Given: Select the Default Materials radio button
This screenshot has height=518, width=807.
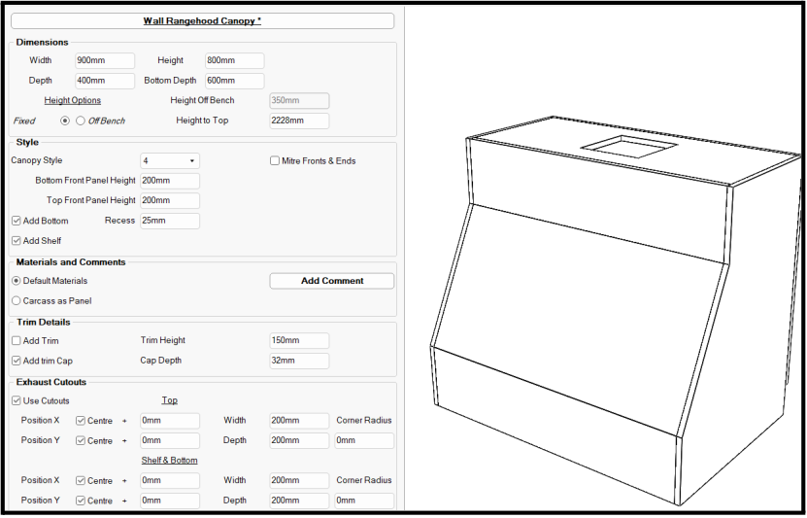Looking at the screenshot, I should pos(17,281).
